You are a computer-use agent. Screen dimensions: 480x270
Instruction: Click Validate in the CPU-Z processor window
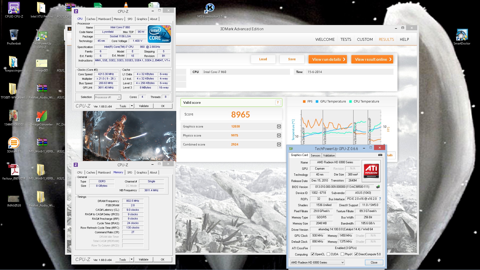click(x=144, y=106)
